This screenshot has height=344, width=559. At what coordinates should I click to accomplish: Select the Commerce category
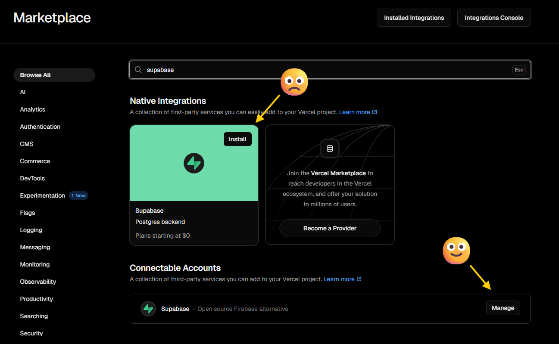point(35,161)
